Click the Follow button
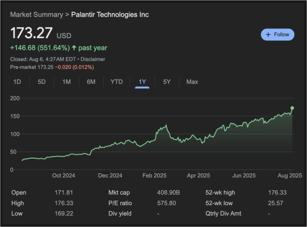Viewport: 307px width, 227px height. [277, 35]
